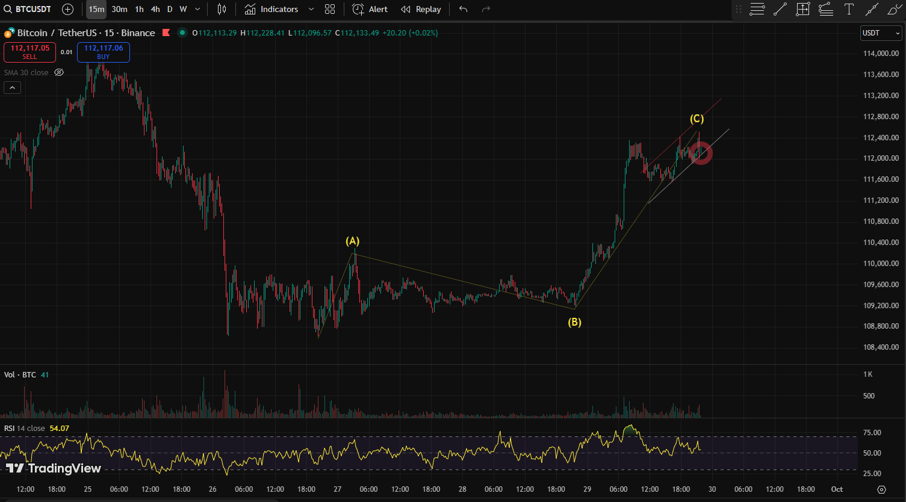Screen dimensions: 906x502
Task: Collapse the indicator legend chevron
Action: [12, 88]
